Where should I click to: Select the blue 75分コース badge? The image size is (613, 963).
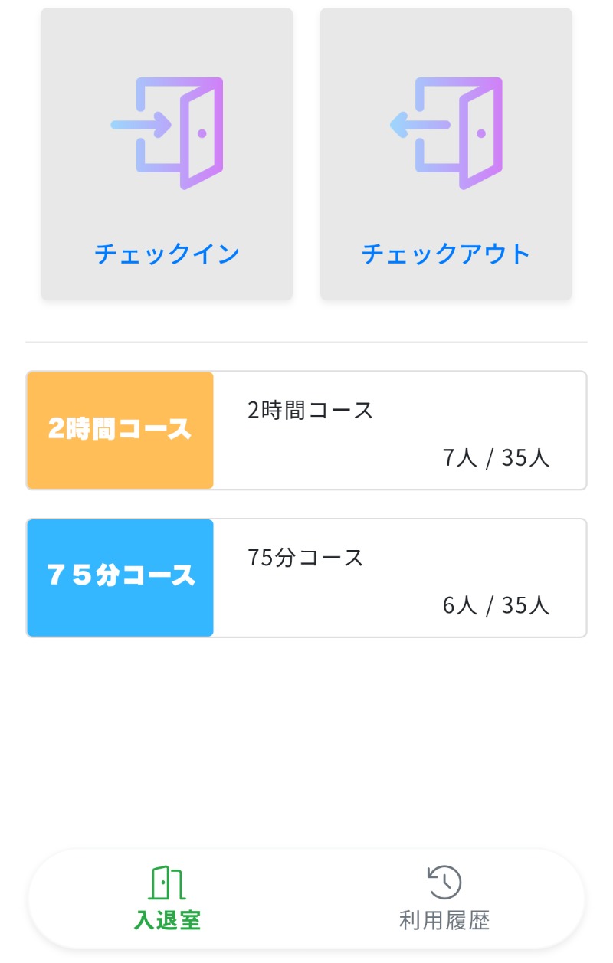[120, 577]
